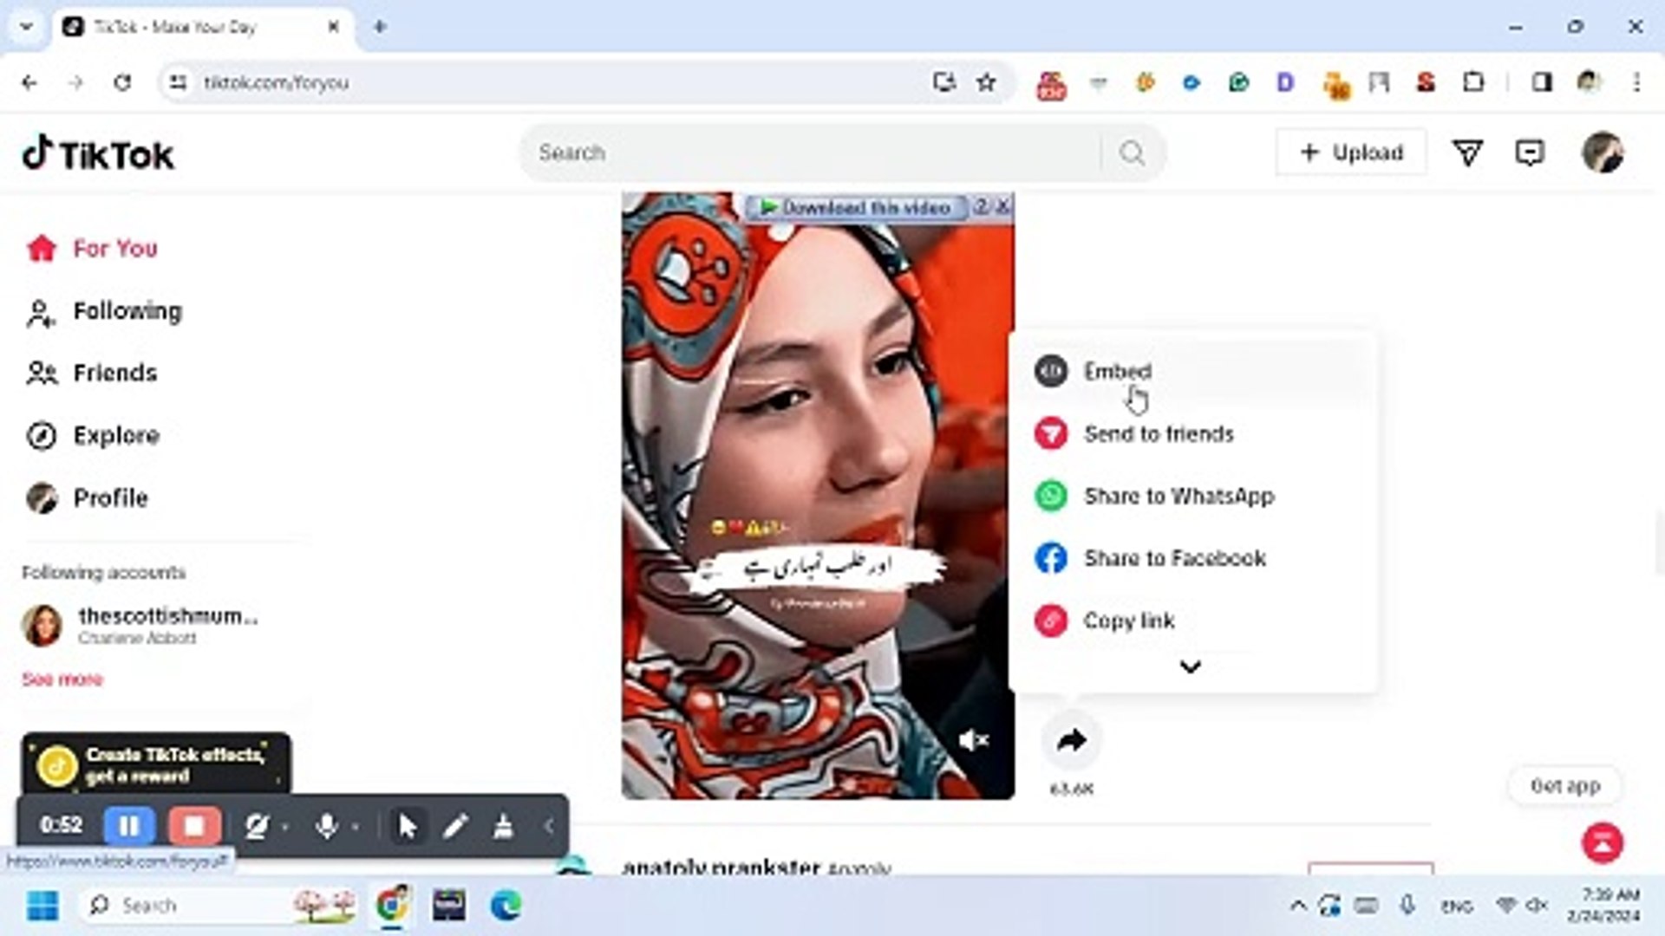The image size is (1665, 936).
Task: Stop the screen recording with the red button
Action: (193, 826)
